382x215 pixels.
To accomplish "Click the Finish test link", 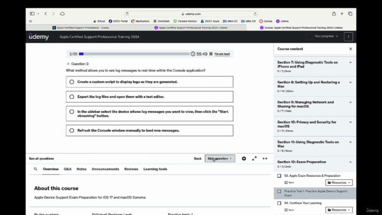I will (222, 54).
